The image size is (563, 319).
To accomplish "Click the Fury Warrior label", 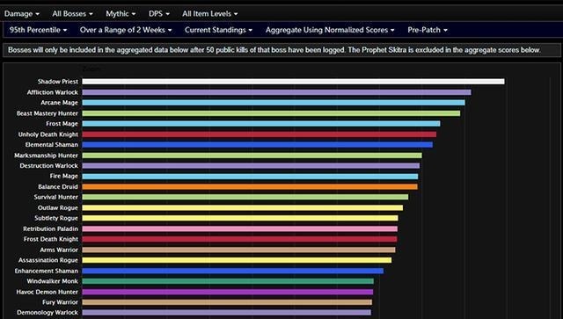I will tap(60, 302).
